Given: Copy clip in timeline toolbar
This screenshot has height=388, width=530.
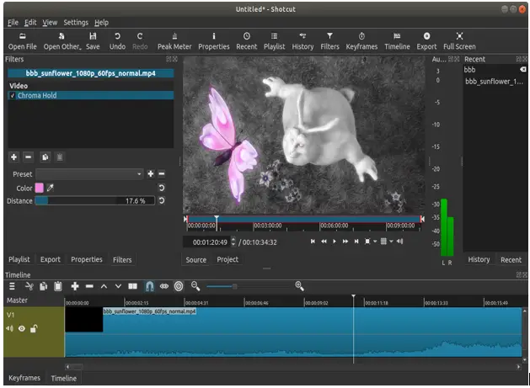Looking at the screenshot, I should [x=44, y=286].
